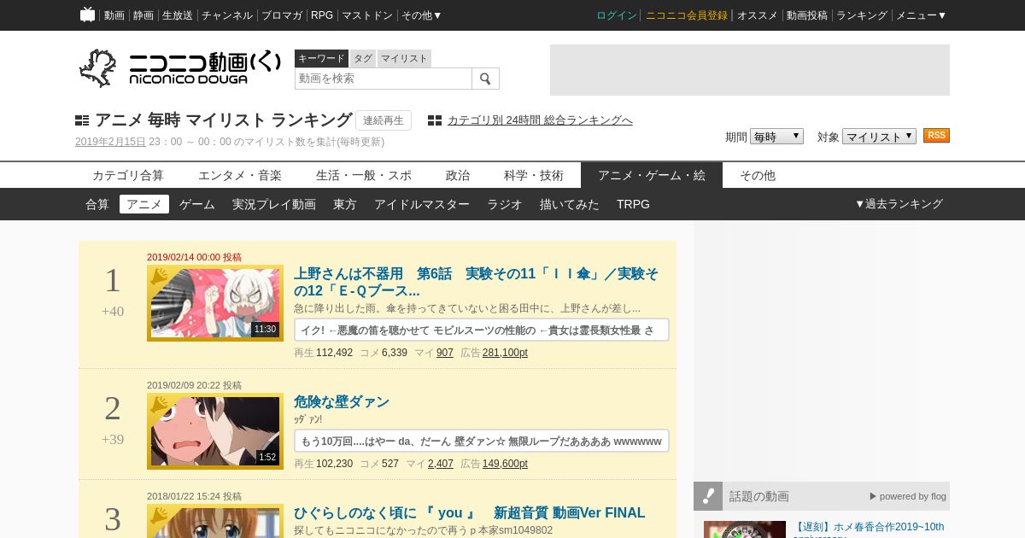Click mylist count 2,407 link
This screenshot has height=538, width=1025.
tap(441, 464)
